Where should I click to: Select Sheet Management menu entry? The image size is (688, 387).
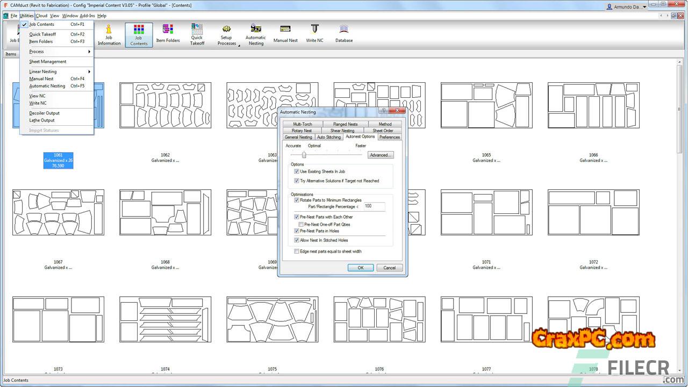48,62
